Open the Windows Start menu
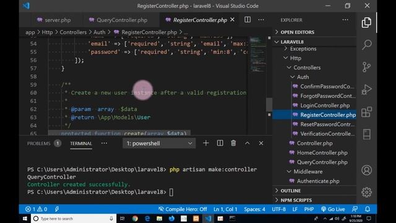The height and width of the screenshot is (223, 396). (25, 219)
